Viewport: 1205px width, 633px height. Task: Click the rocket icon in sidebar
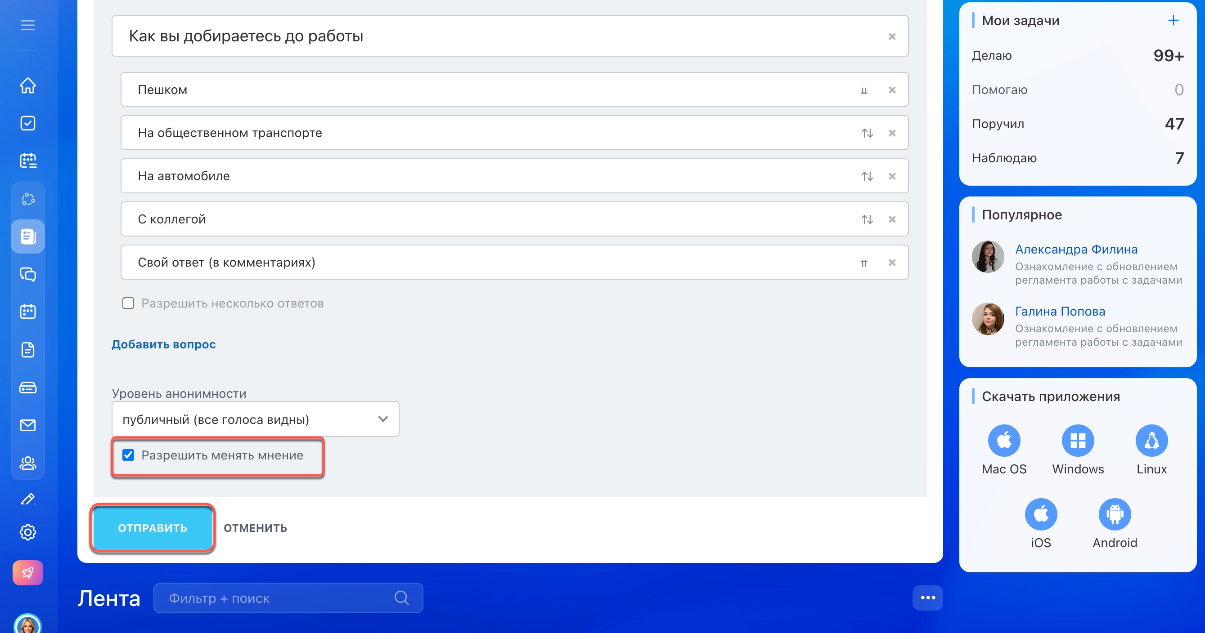(27, 573)
